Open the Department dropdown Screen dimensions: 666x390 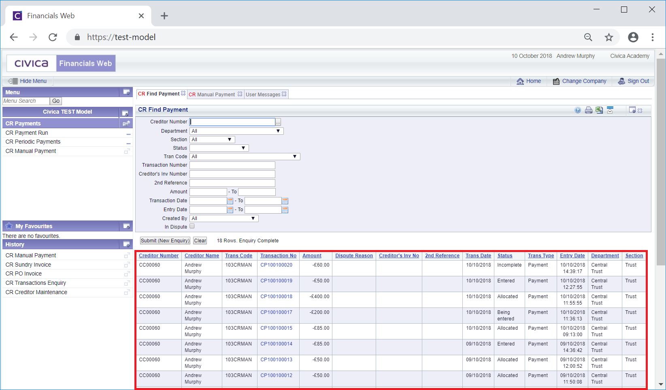(x=236, y=131)
